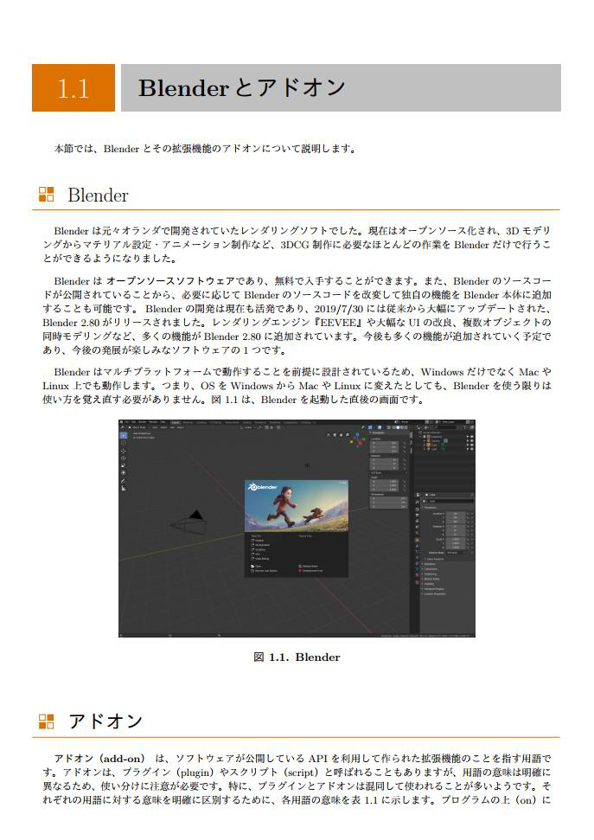Click the Blender splash artwork image
The height and width of the screenshot is (840, 594).
[297, 506]
